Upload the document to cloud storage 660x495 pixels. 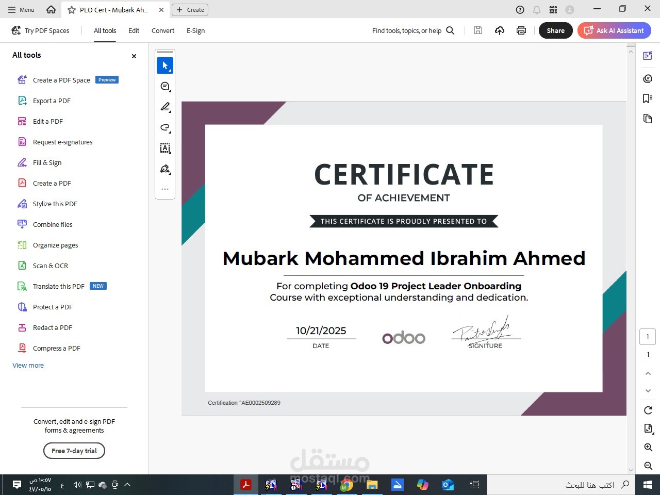500,30
